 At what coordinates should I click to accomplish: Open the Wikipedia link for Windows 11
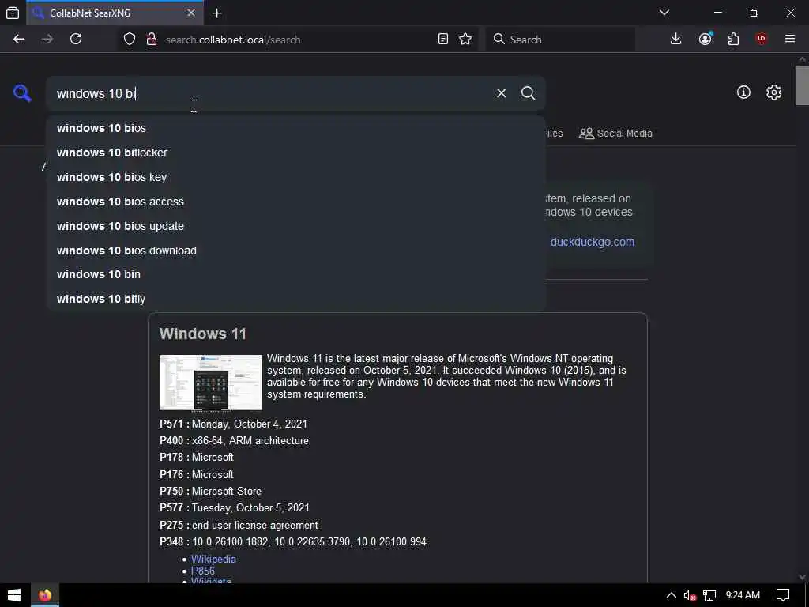click(213, 559)
